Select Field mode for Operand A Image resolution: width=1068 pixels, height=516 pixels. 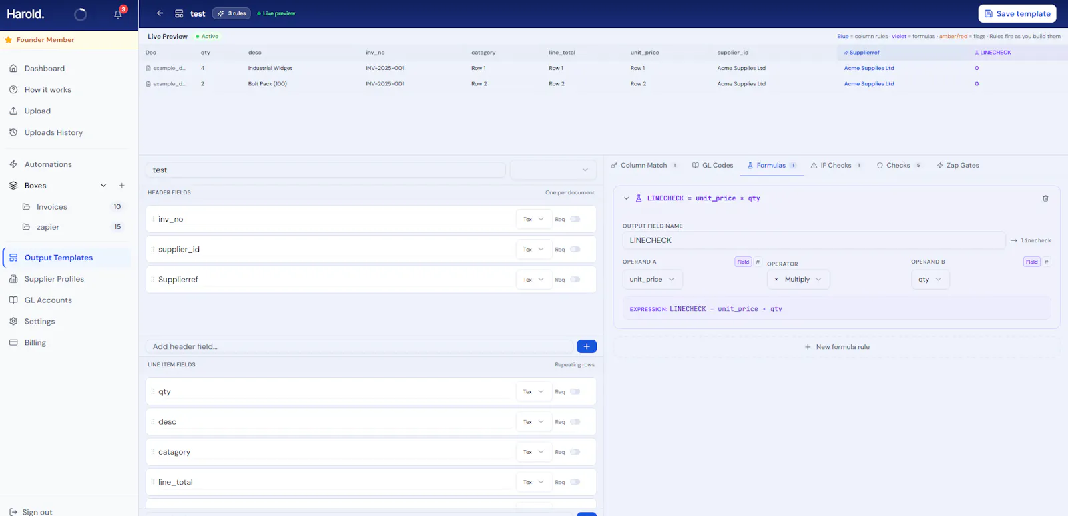[x=743, y=262]
